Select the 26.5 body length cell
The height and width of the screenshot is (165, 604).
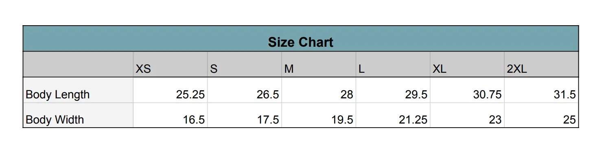pos(245,90)
